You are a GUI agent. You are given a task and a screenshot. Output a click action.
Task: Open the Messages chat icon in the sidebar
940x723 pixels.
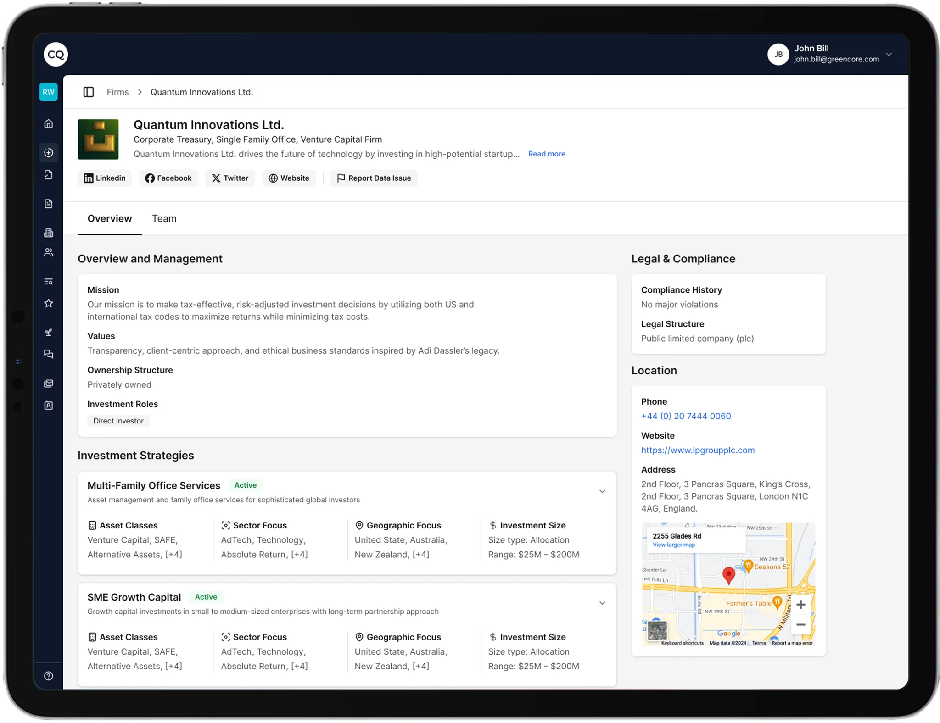pyautogui.click(x=49, y=354)
